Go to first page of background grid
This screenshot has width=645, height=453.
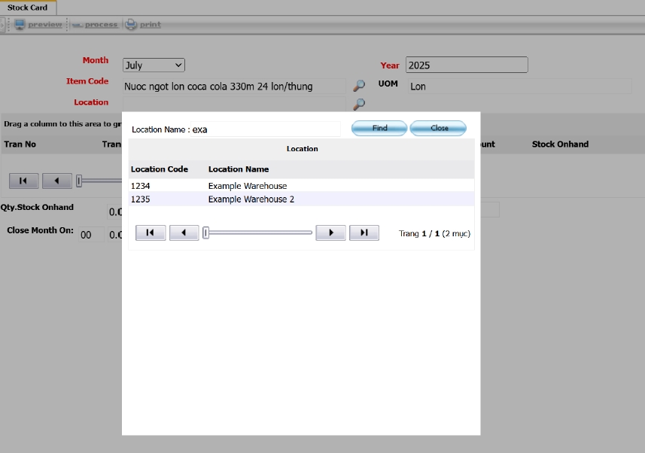pyautogui.click(x=23, y=181)
